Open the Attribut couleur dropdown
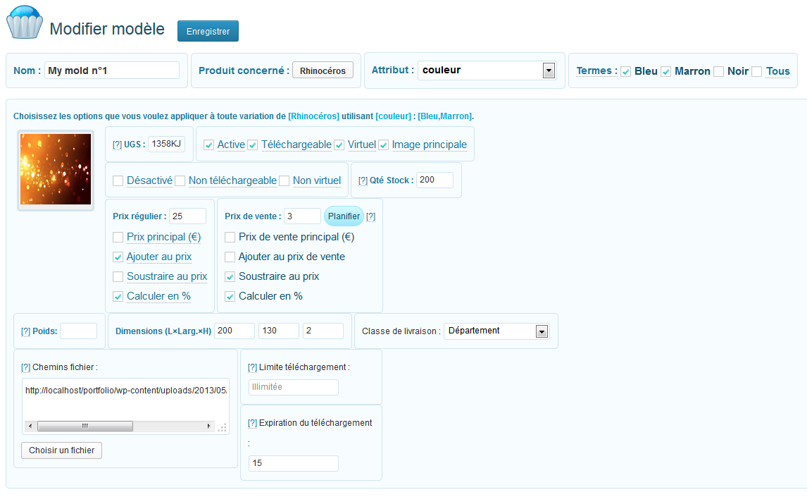Viewport: 807px width, 497px height. pos(487,70)
